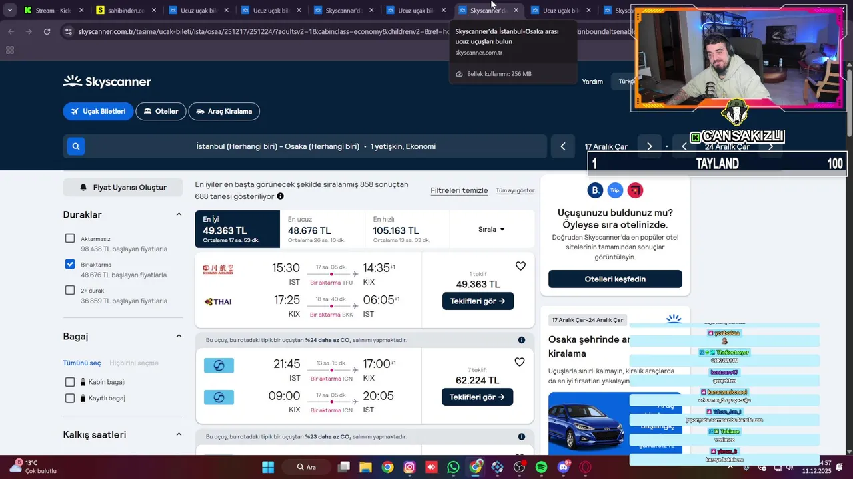
Task: Enable the Kabin bagajı checkbox
Action: point(70,382)
